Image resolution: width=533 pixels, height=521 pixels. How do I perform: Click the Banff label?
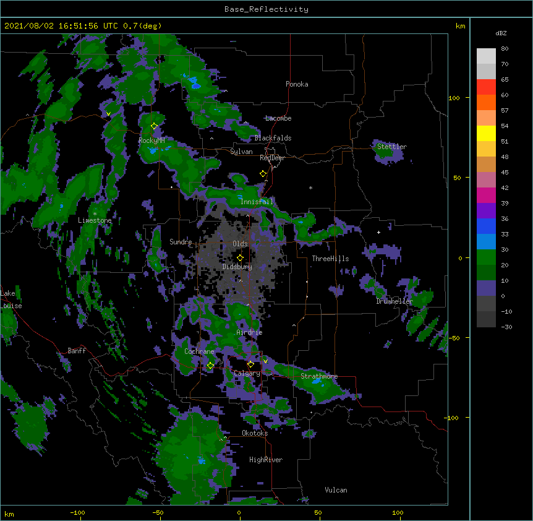(77, 351)
